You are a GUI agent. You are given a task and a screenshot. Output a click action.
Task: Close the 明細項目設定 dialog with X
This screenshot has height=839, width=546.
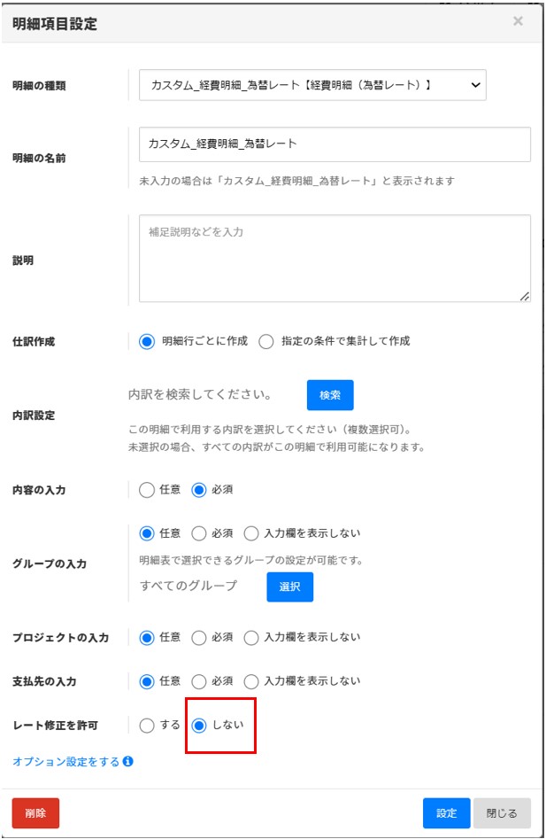518,21
